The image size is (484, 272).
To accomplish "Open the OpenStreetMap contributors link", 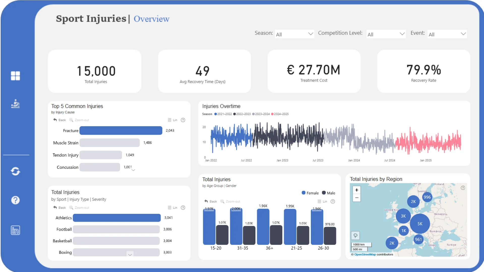I will 365,254.
